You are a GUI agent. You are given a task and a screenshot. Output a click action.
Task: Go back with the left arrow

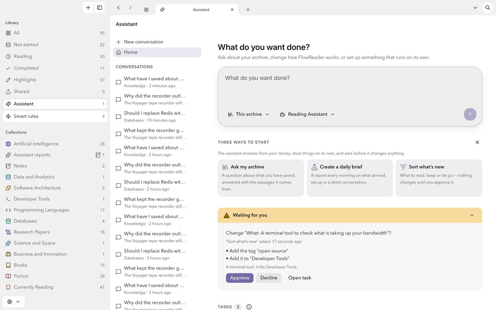coord(118,8)
